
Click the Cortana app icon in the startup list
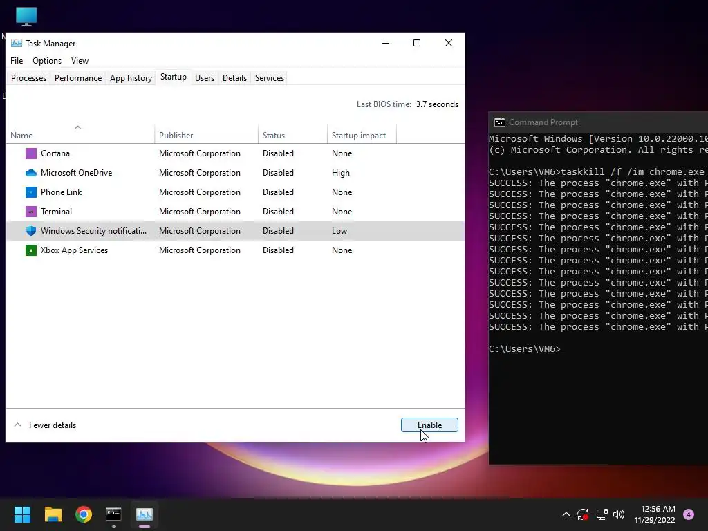[x=30, y=153]
